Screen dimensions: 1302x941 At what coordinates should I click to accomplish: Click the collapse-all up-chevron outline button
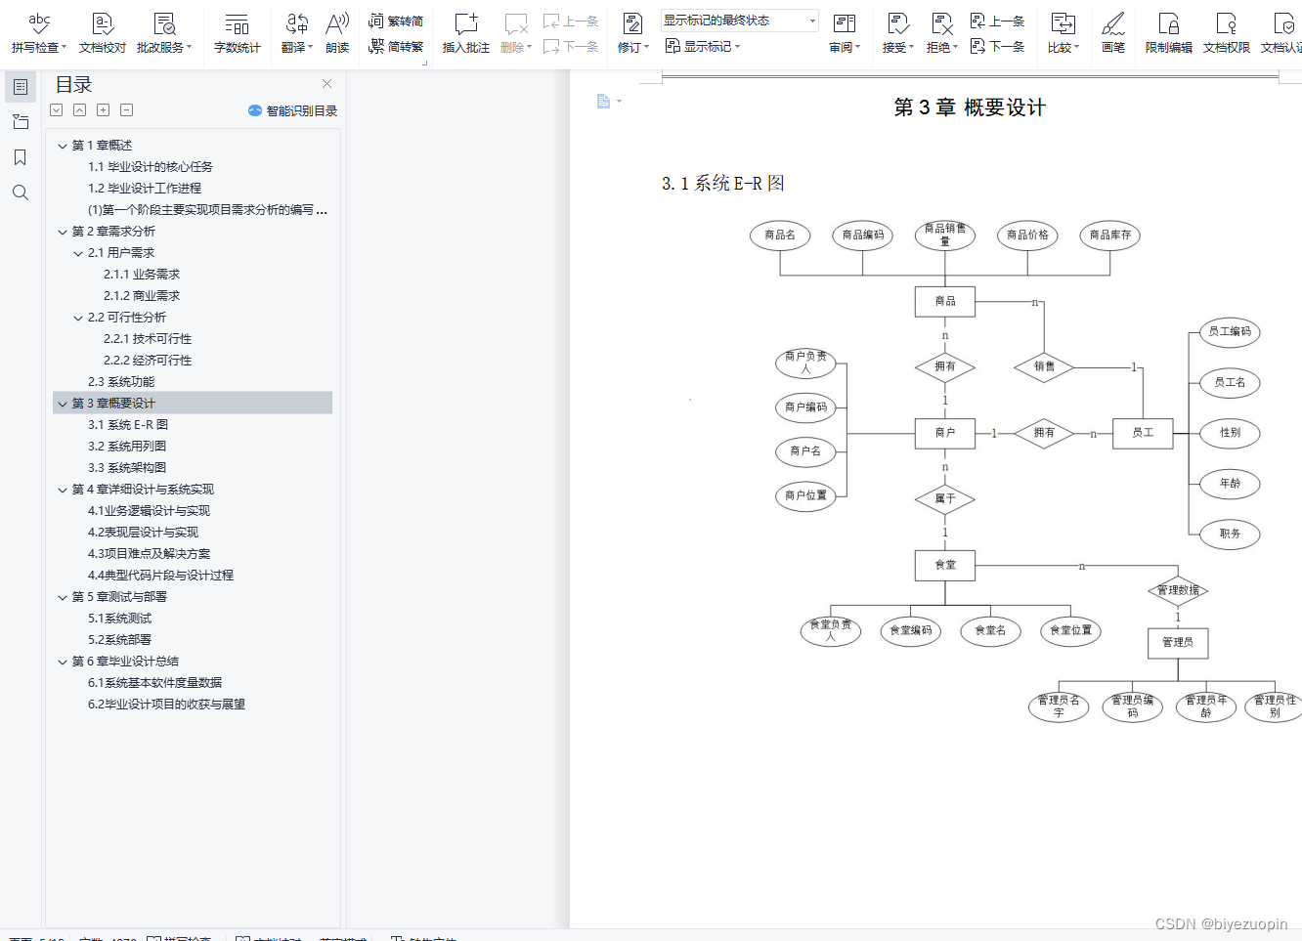pos(80,110)
